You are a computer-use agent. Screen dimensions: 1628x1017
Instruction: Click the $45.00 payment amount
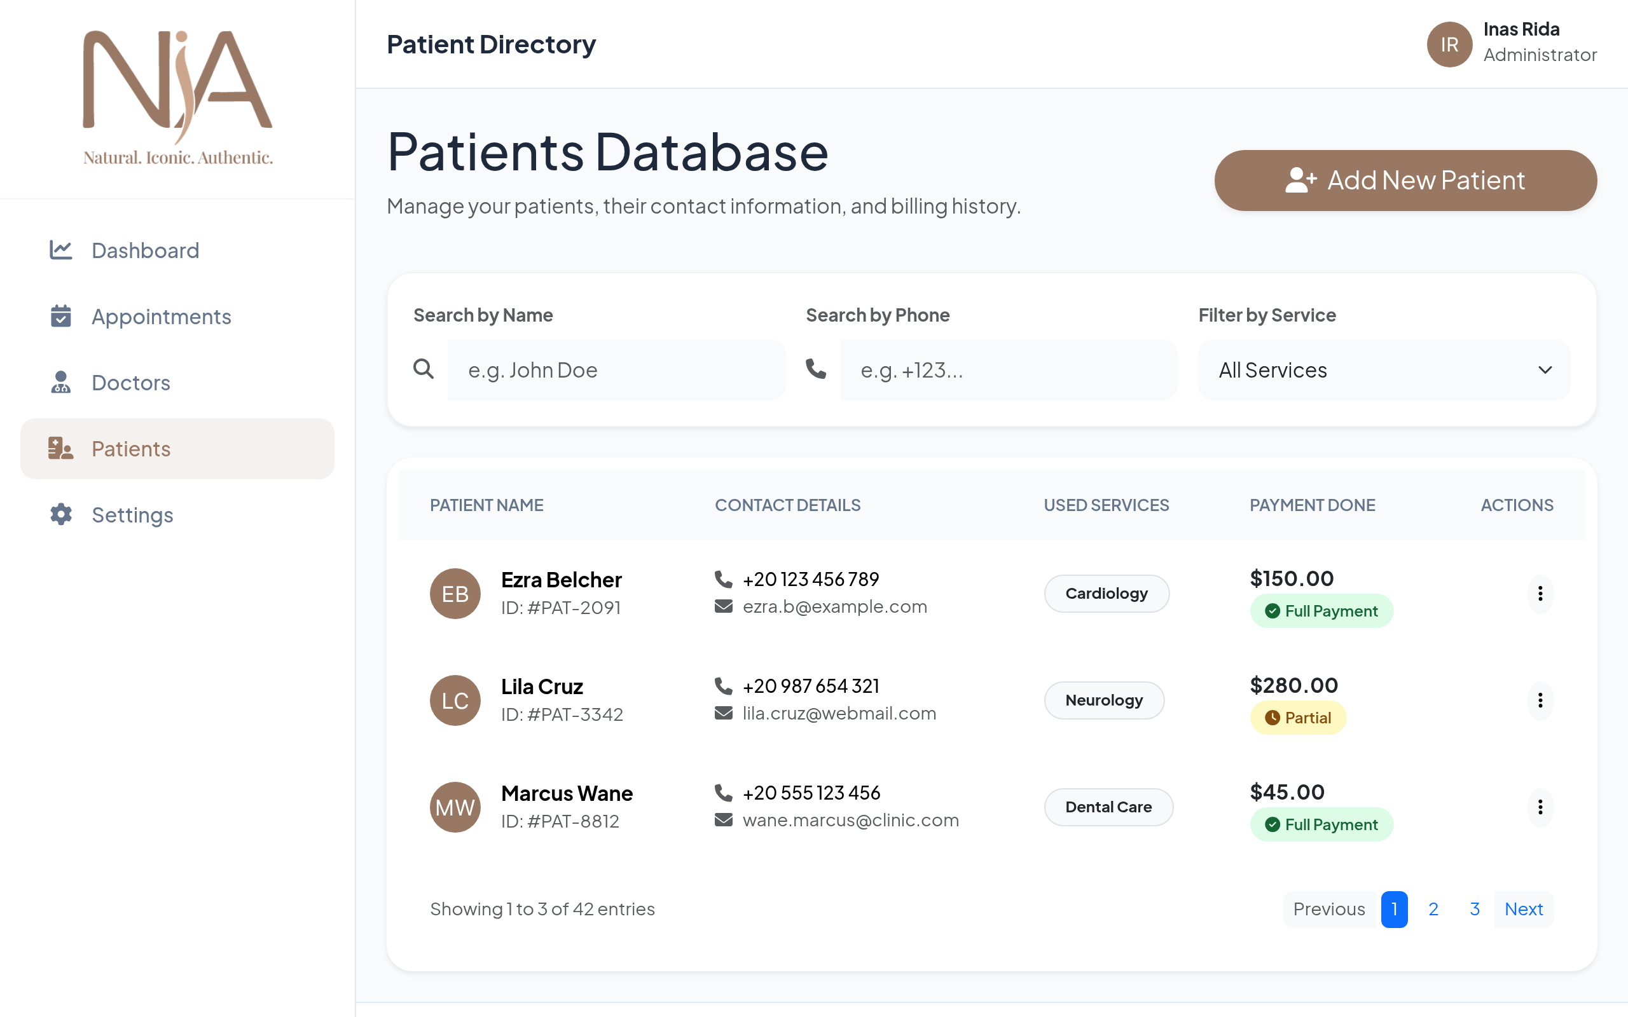[1287, 793]
